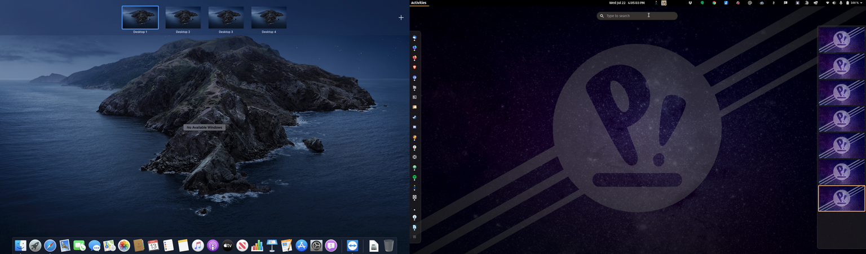Select the topmost GNOME workspace thumbnail
The height and width of the screenshot is (254, 866).
(x=841, y=40)
